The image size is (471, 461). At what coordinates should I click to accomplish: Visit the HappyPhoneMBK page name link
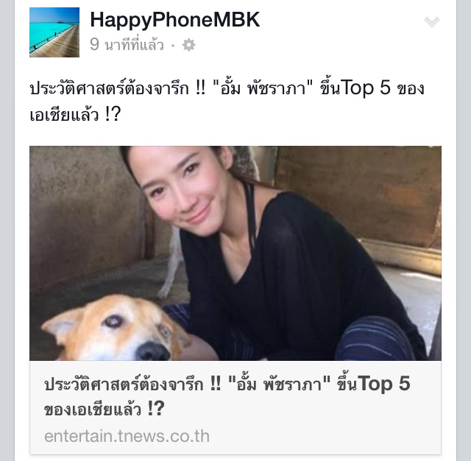[175, 20]
